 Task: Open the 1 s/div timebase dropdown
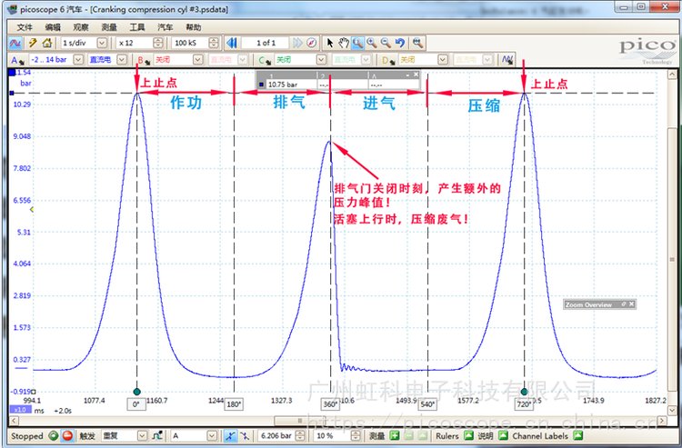click(102, 43)
